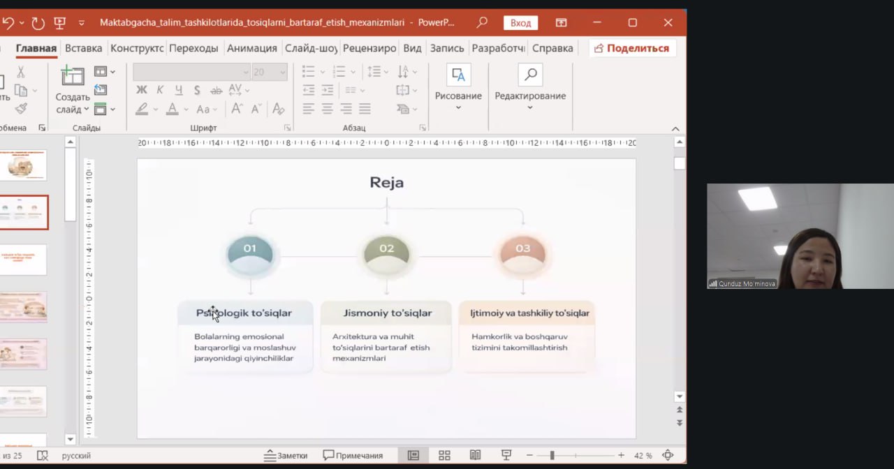Click the Поделиться share button
Viewport: 894px width, 469px height.
(x=633, y=48)
